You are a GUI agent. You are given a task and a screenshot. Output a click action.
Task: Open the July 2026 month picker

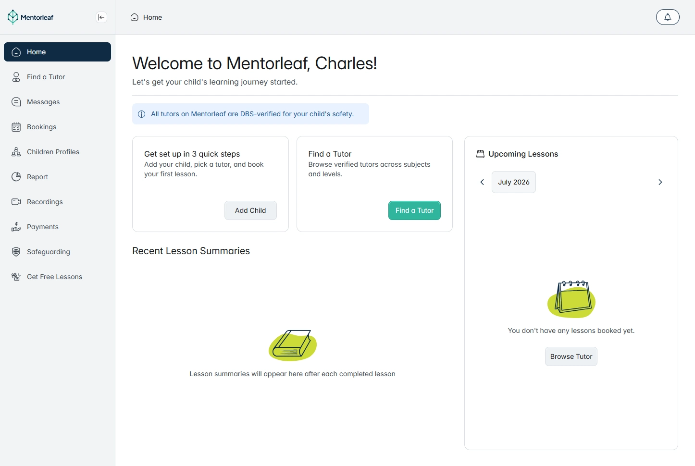(513, 182)
